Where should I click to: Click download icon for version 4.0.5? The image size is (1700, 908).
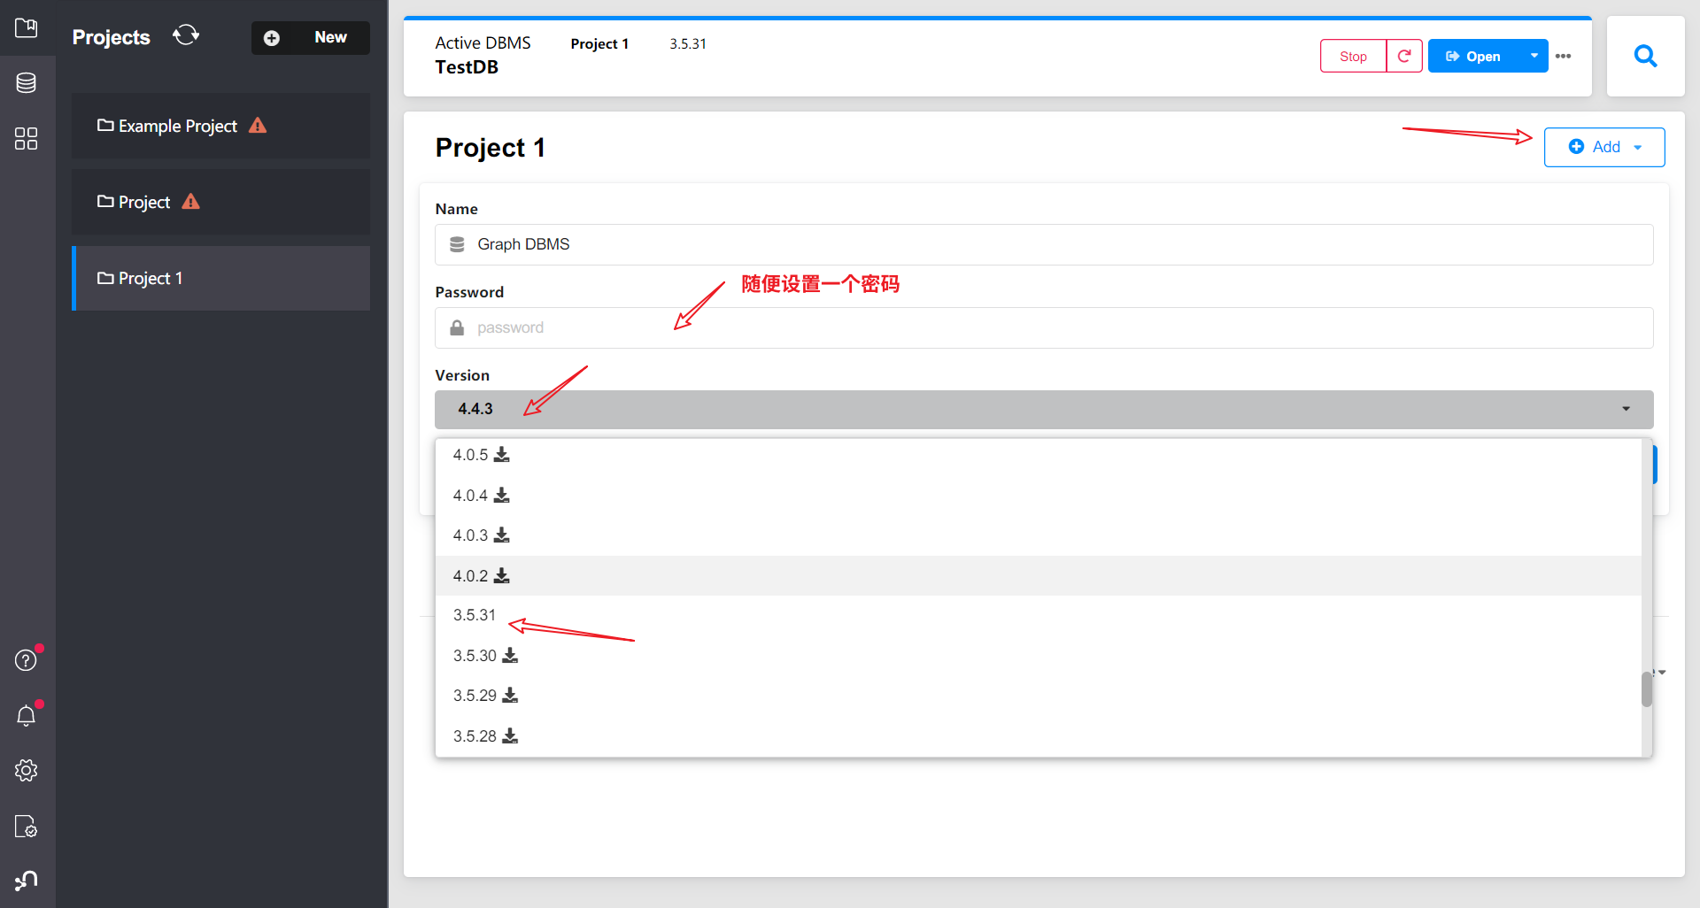(x=502, y=455)
